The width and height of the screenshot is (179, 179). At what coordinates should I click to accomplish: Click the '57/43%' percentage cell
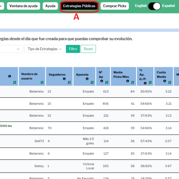[x=146, y=141]
